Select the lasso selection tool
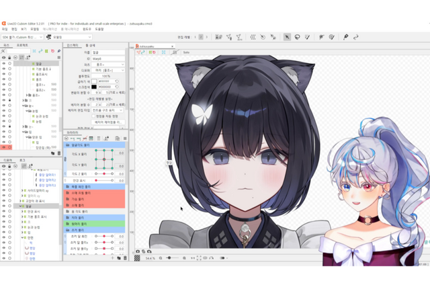This screenshot has width=430, height=287. (298, 37)
